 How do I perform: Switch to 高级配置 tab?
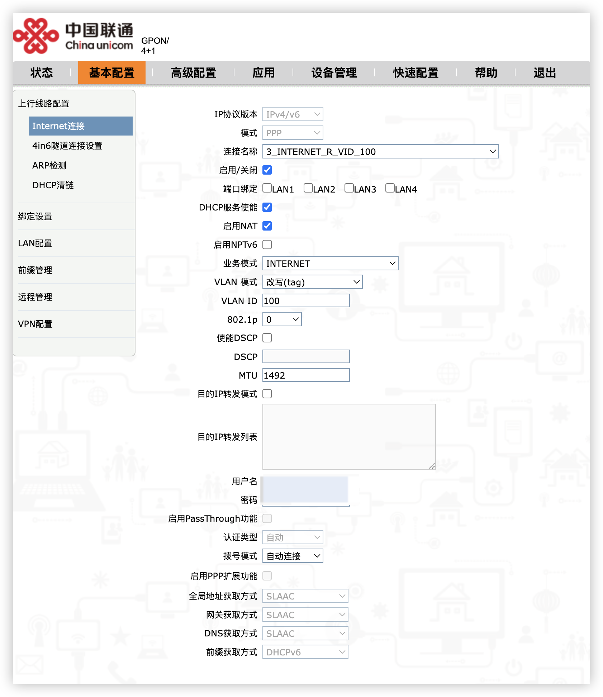point(194,73)
